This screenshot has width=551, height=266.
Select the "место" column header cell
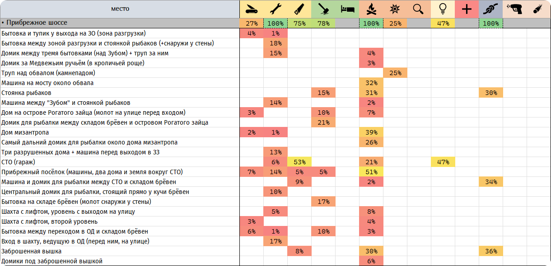pos(120,9)
